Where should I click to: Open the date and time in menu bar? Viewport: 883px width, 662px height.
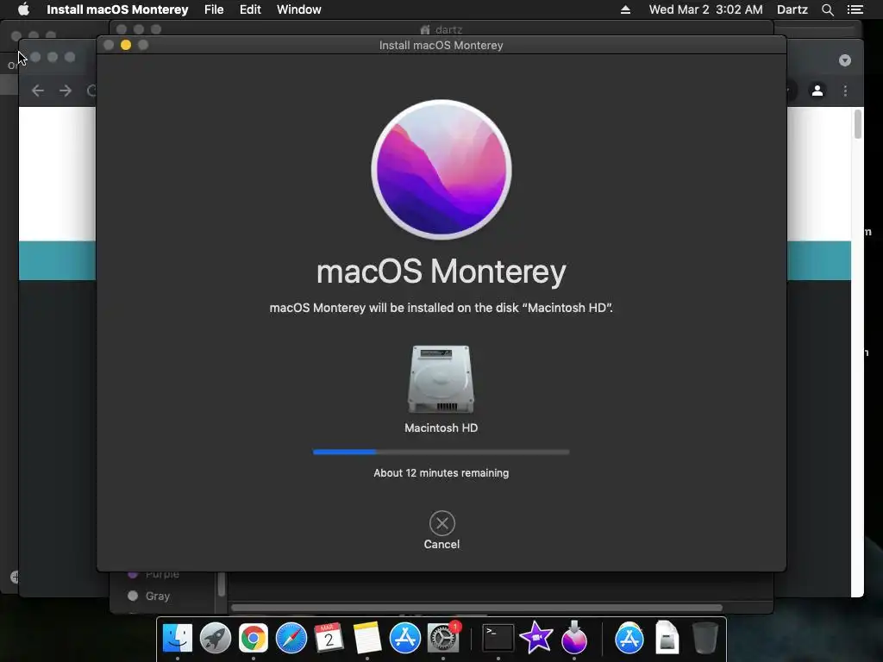[x=705, y=9]
